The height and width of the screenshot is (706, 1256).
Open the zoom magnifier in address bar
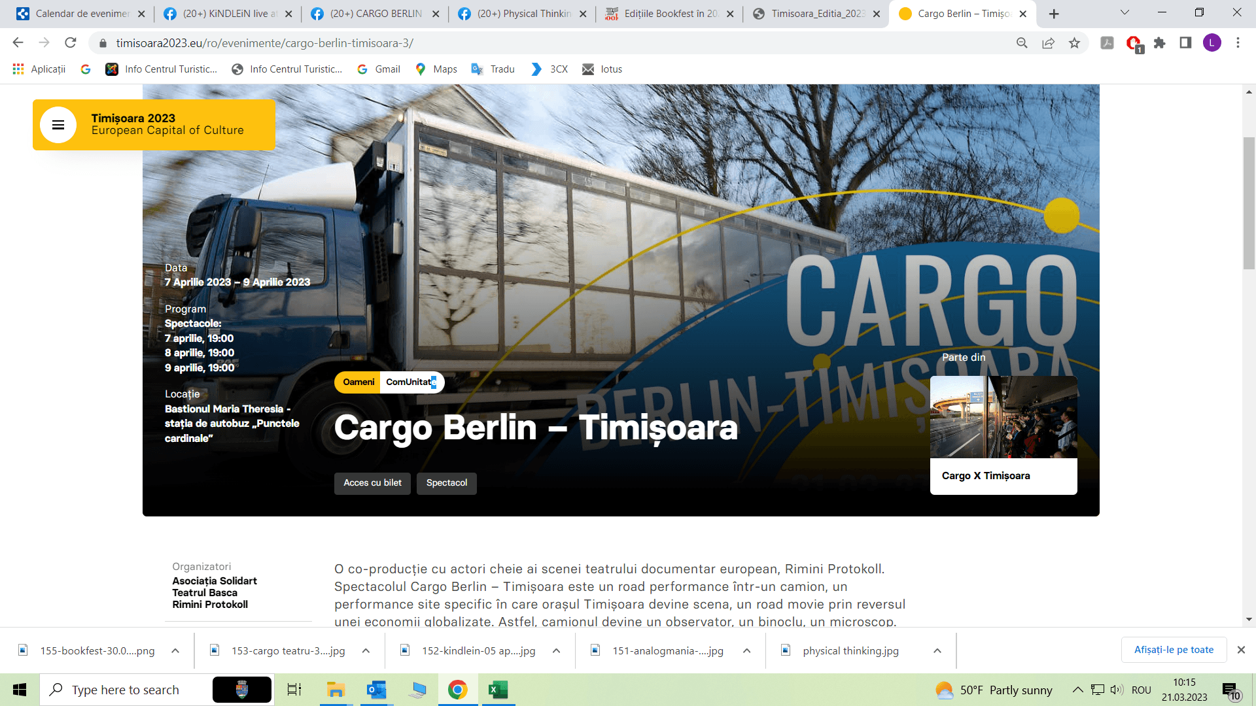[x=1022, y=43]
